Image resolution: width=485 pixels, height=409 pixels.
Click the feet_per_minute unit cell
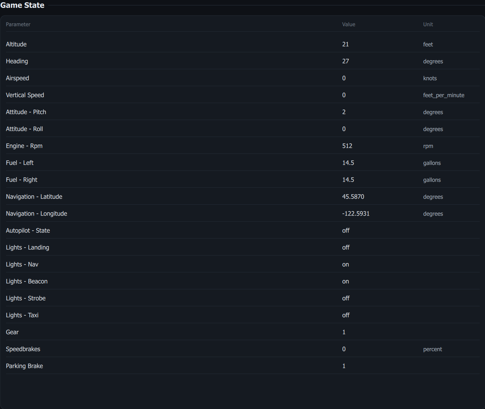click(444, 95)
